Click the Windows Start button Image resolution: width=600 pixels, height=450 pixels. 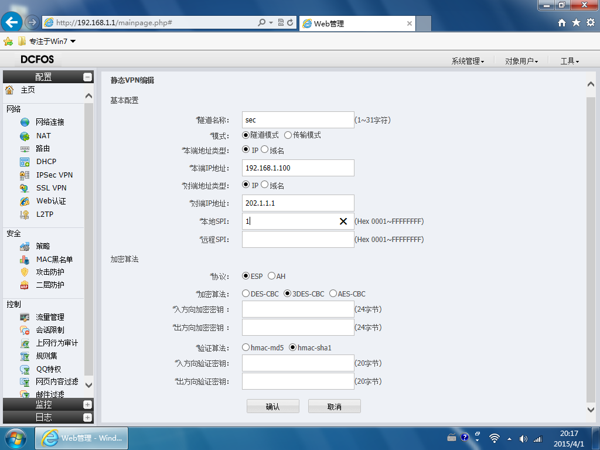coord(16,438)
